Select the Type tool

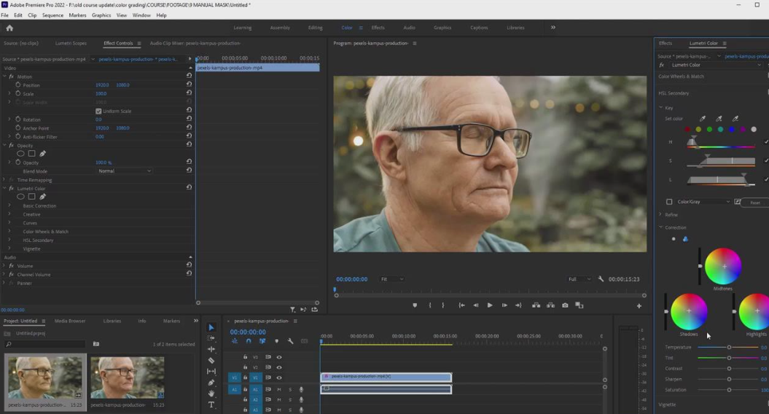click(x=211, y=405)
